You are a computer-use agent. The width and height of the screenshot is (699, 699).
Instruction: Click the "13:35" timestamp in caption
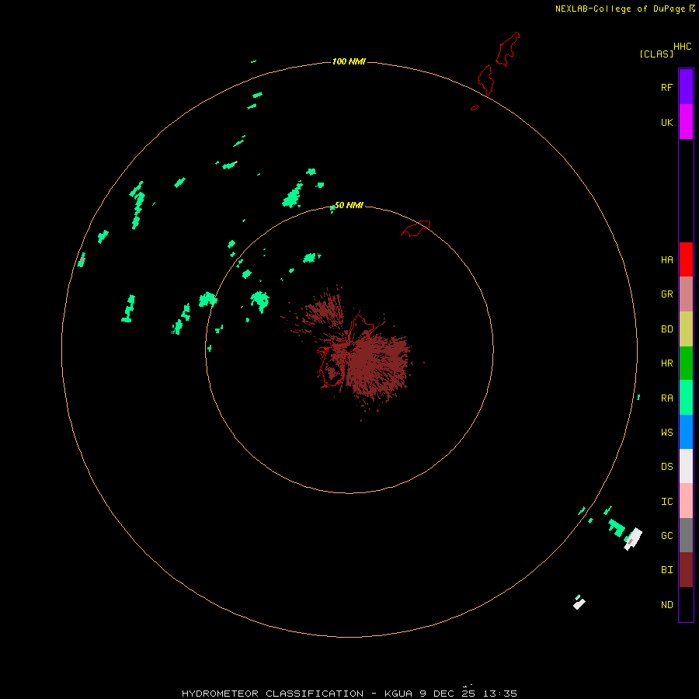click(x=499, y=694)
